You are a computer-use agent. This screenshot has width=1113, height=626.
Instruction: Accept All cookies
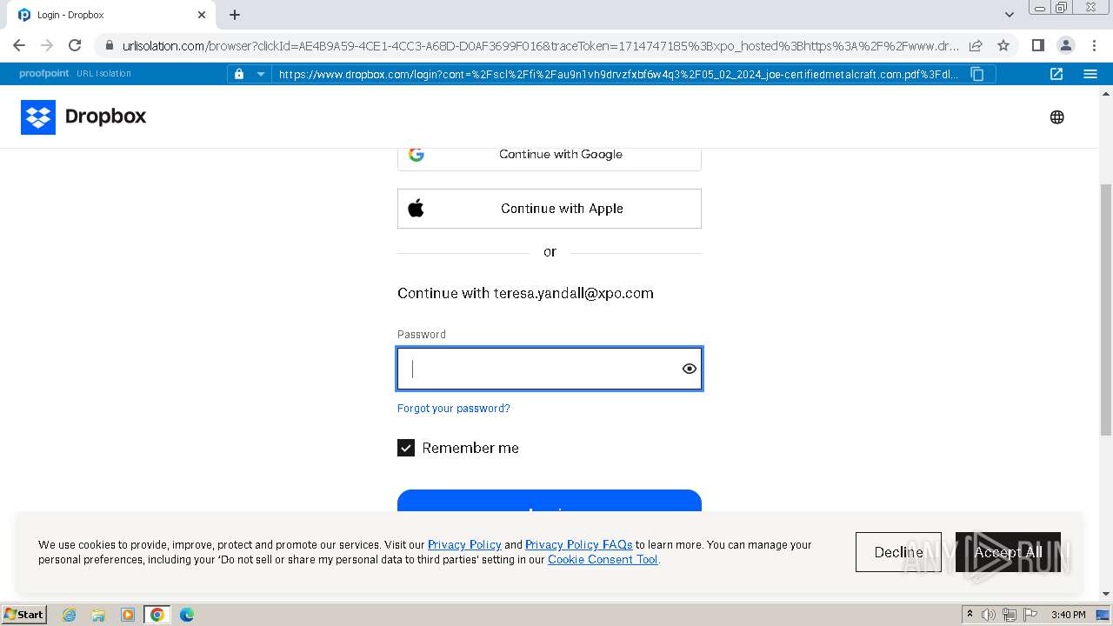(x=1008, y=552)
